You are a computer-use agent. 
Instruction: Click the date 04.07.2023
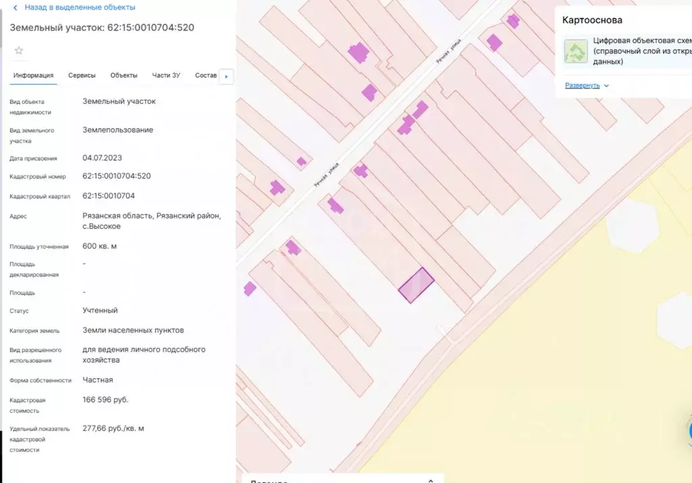tap(102, 157)
